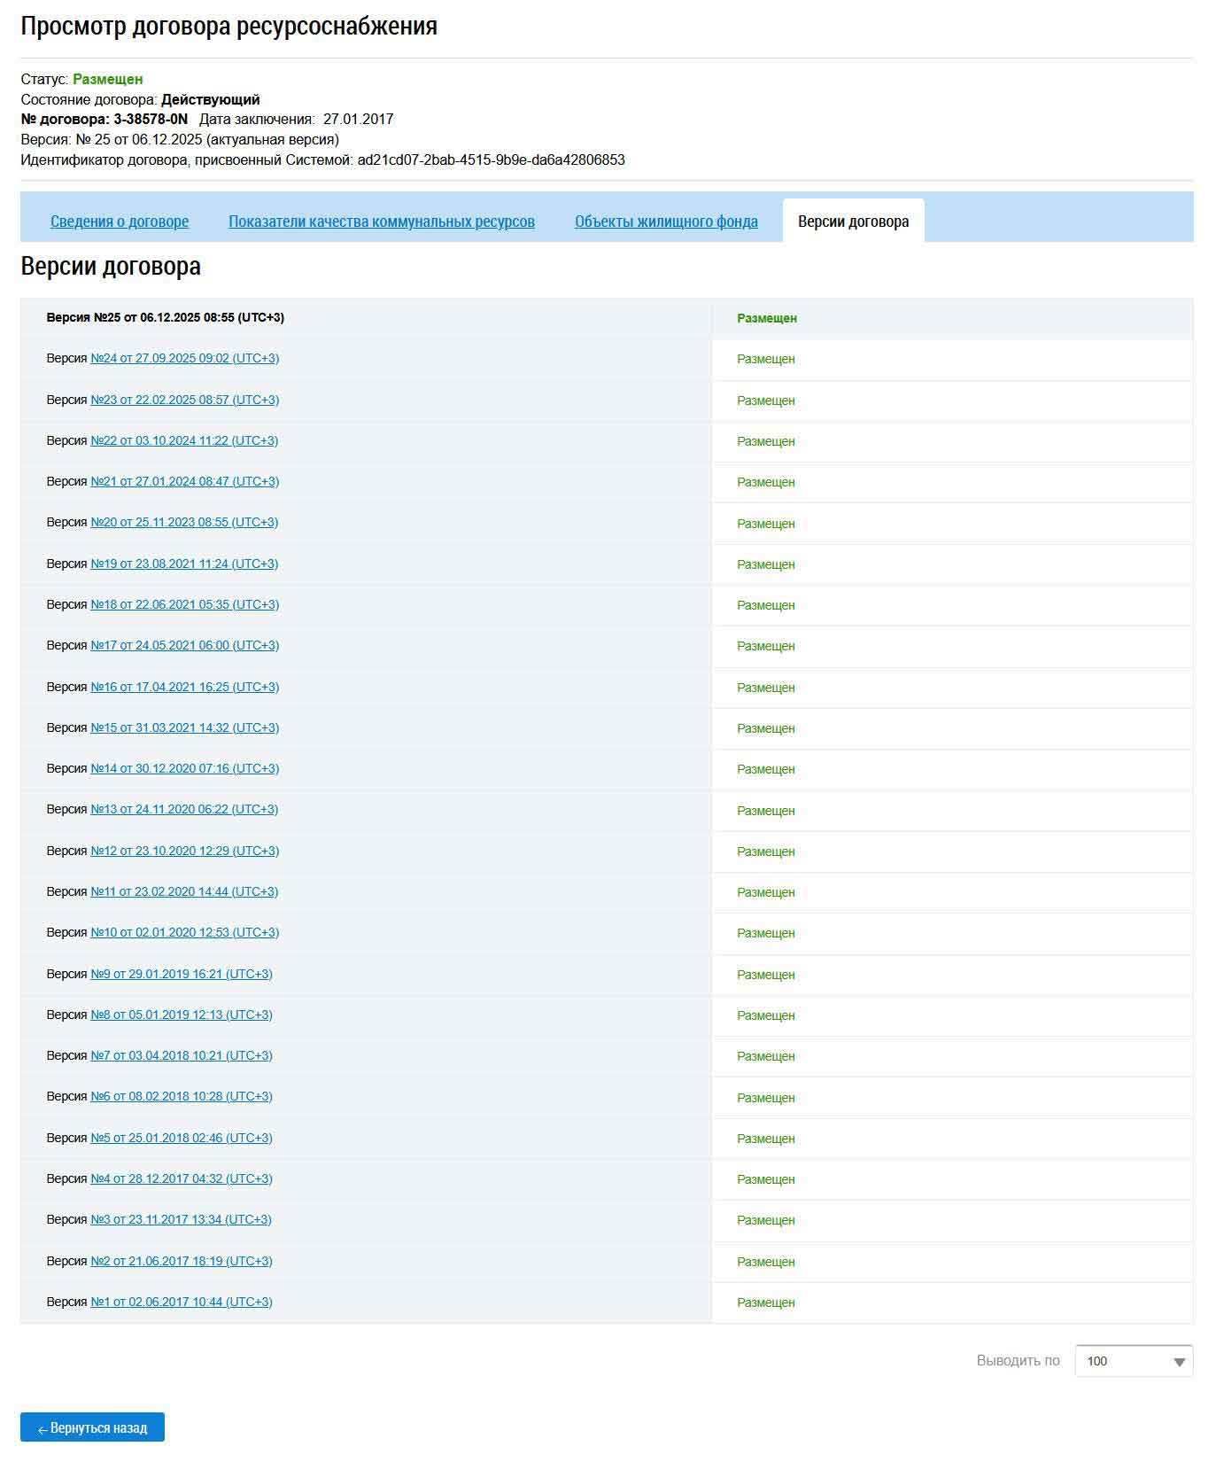The image size is (1216, 1462).
Task: Open version №22 from 03.10.2024
Action: coord(184,440)
